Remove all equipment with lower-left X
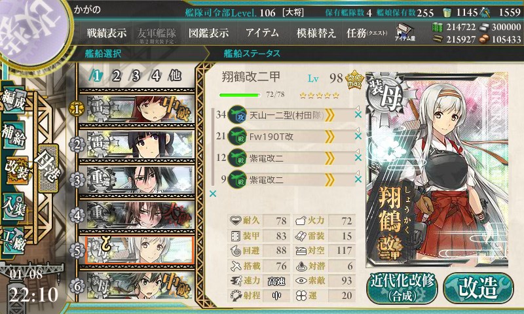Screen dimensions: 524x314 pyautogui.click(x=212, y=194)
